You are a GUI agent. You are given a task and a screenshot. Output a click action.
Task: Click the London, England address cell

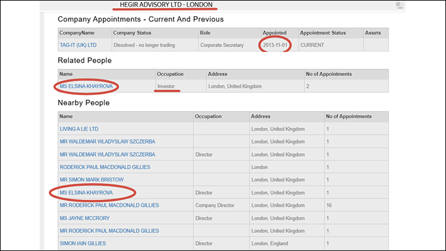tap(269, 244)
